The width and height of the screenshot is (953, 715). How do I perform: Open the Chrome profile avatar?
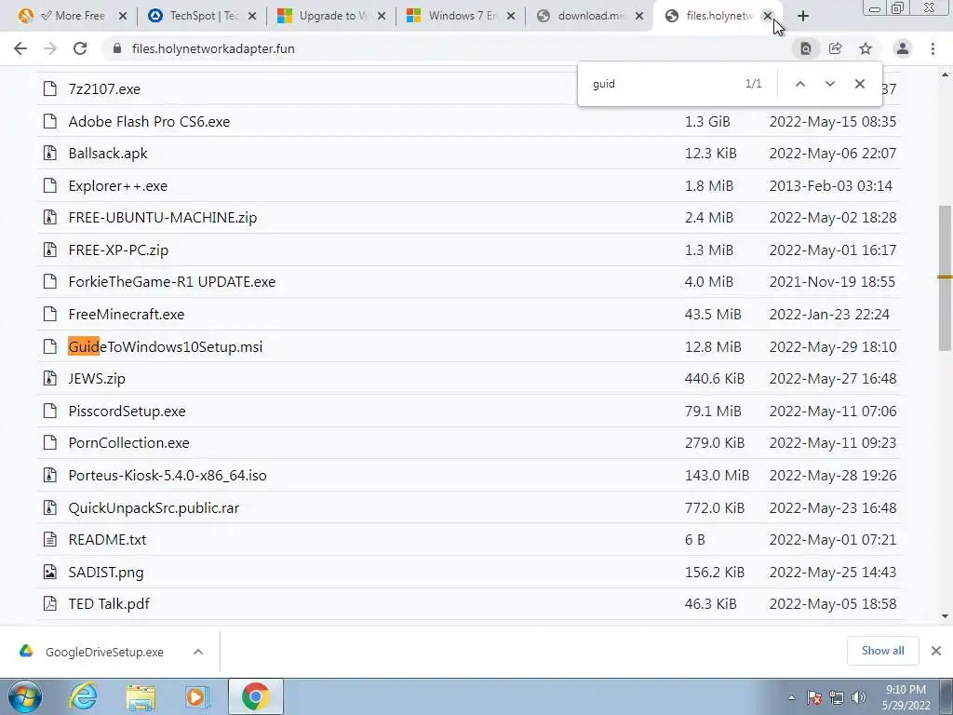tap(903, 48)
